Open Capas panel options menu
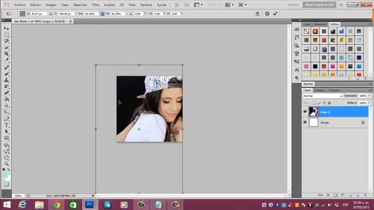 (x=370, y=90)
